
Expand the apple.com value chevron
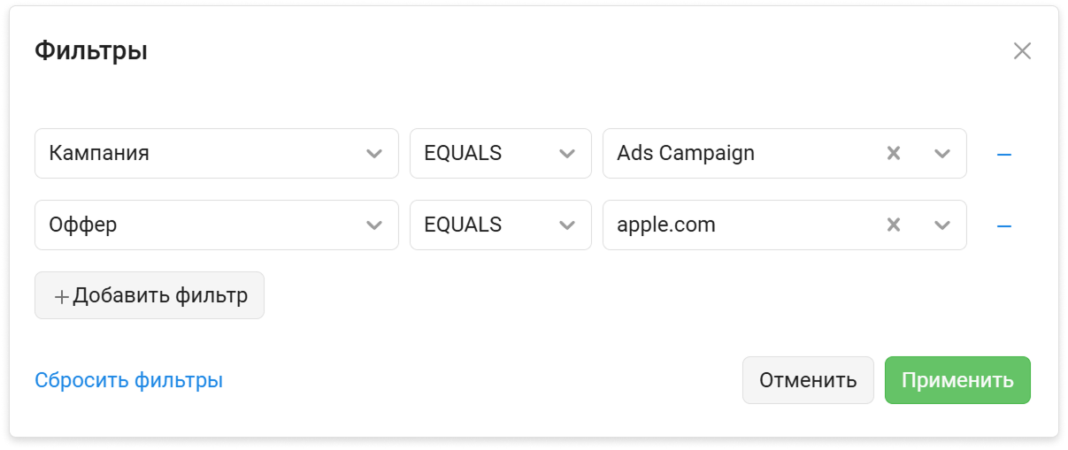coord(941,225)
